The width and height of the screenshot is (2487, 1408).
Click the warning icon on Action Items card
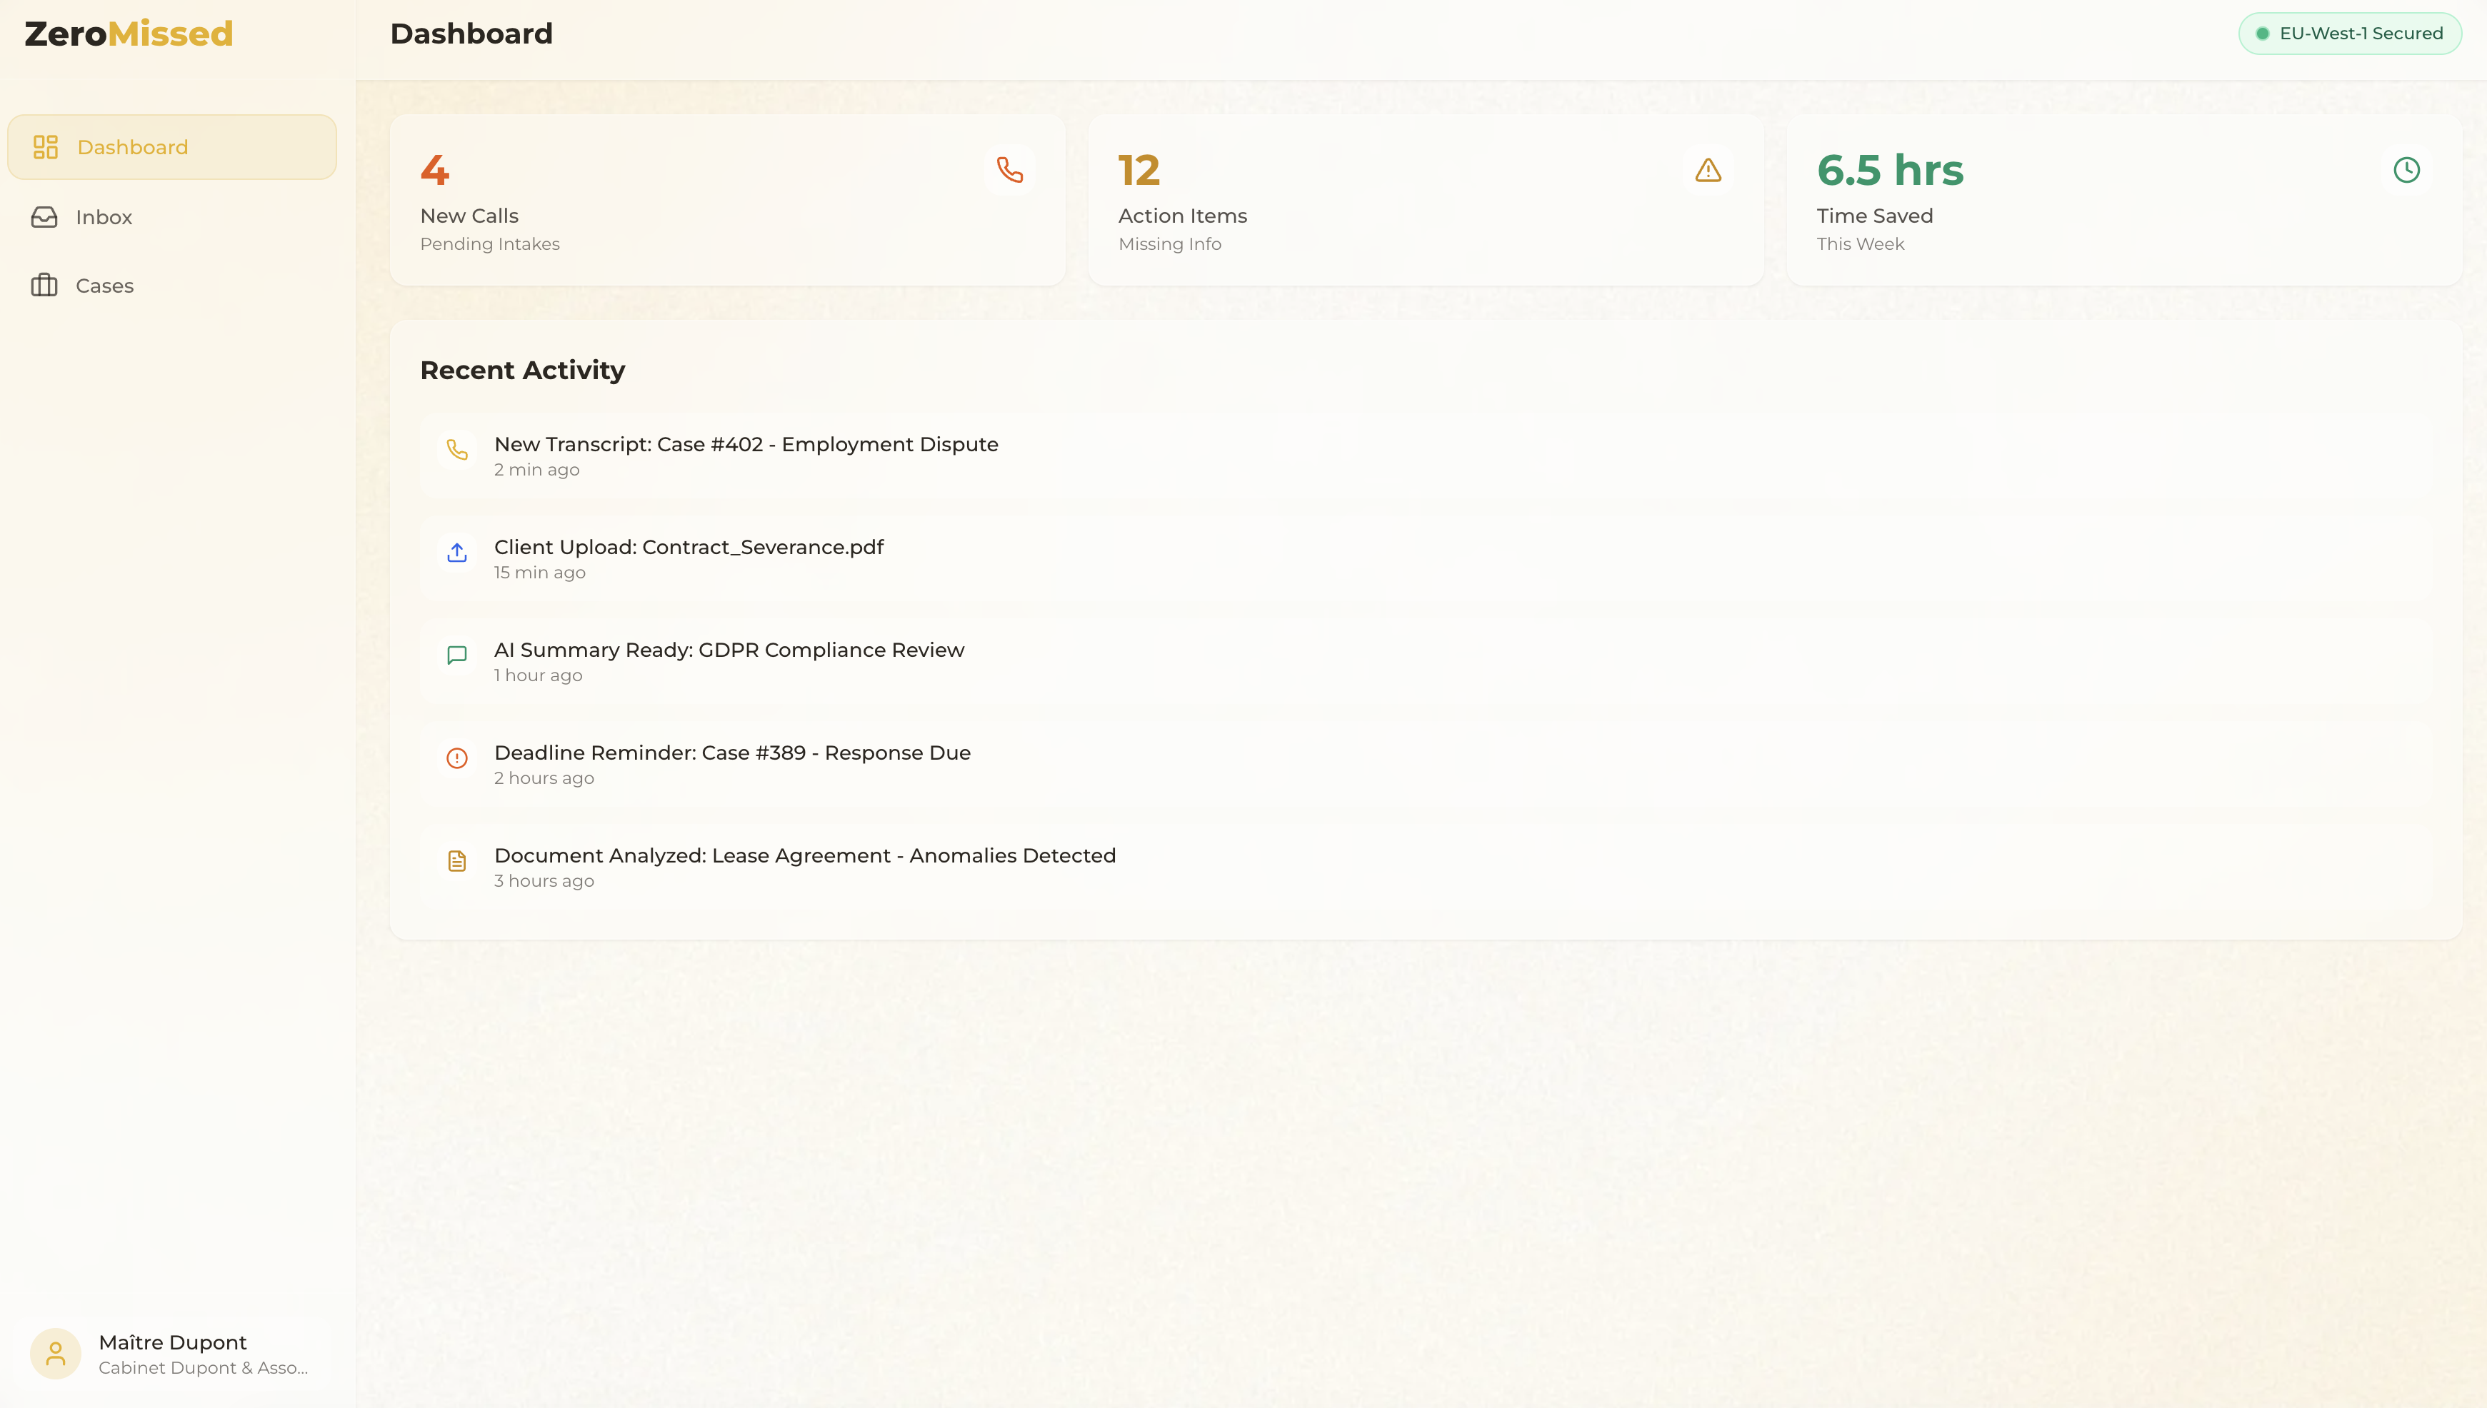[x=1708, y=169]
